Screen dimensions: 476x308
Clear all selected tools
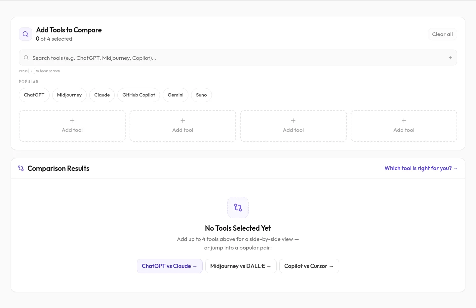[x=442, y=34]
